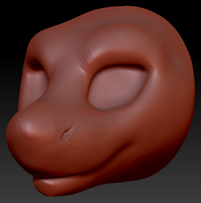The height and width of the screenshot is (203, 201).
Task: Click the nostril hole on the snout
Action: coord(66,134)
